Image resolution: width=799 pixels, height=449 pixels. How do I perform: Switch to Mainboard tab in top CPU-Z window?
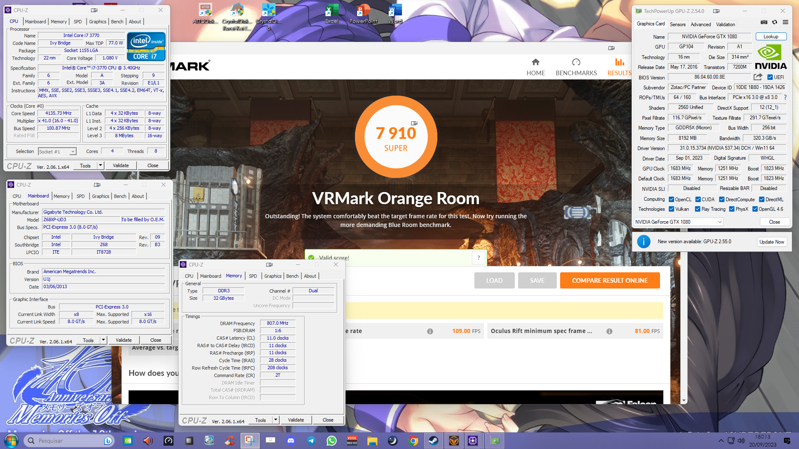[x=35, y=22]
